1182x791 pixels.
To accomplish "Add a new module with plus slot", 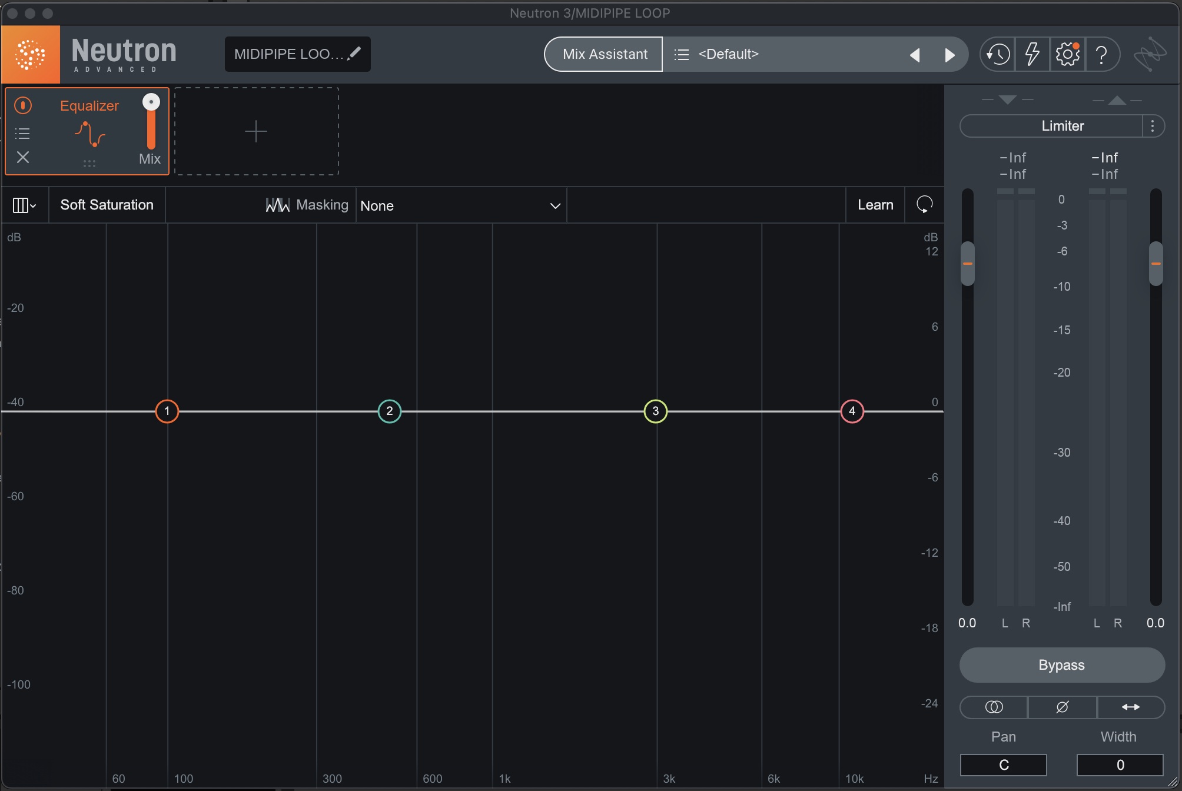I will tap(256, 131).
